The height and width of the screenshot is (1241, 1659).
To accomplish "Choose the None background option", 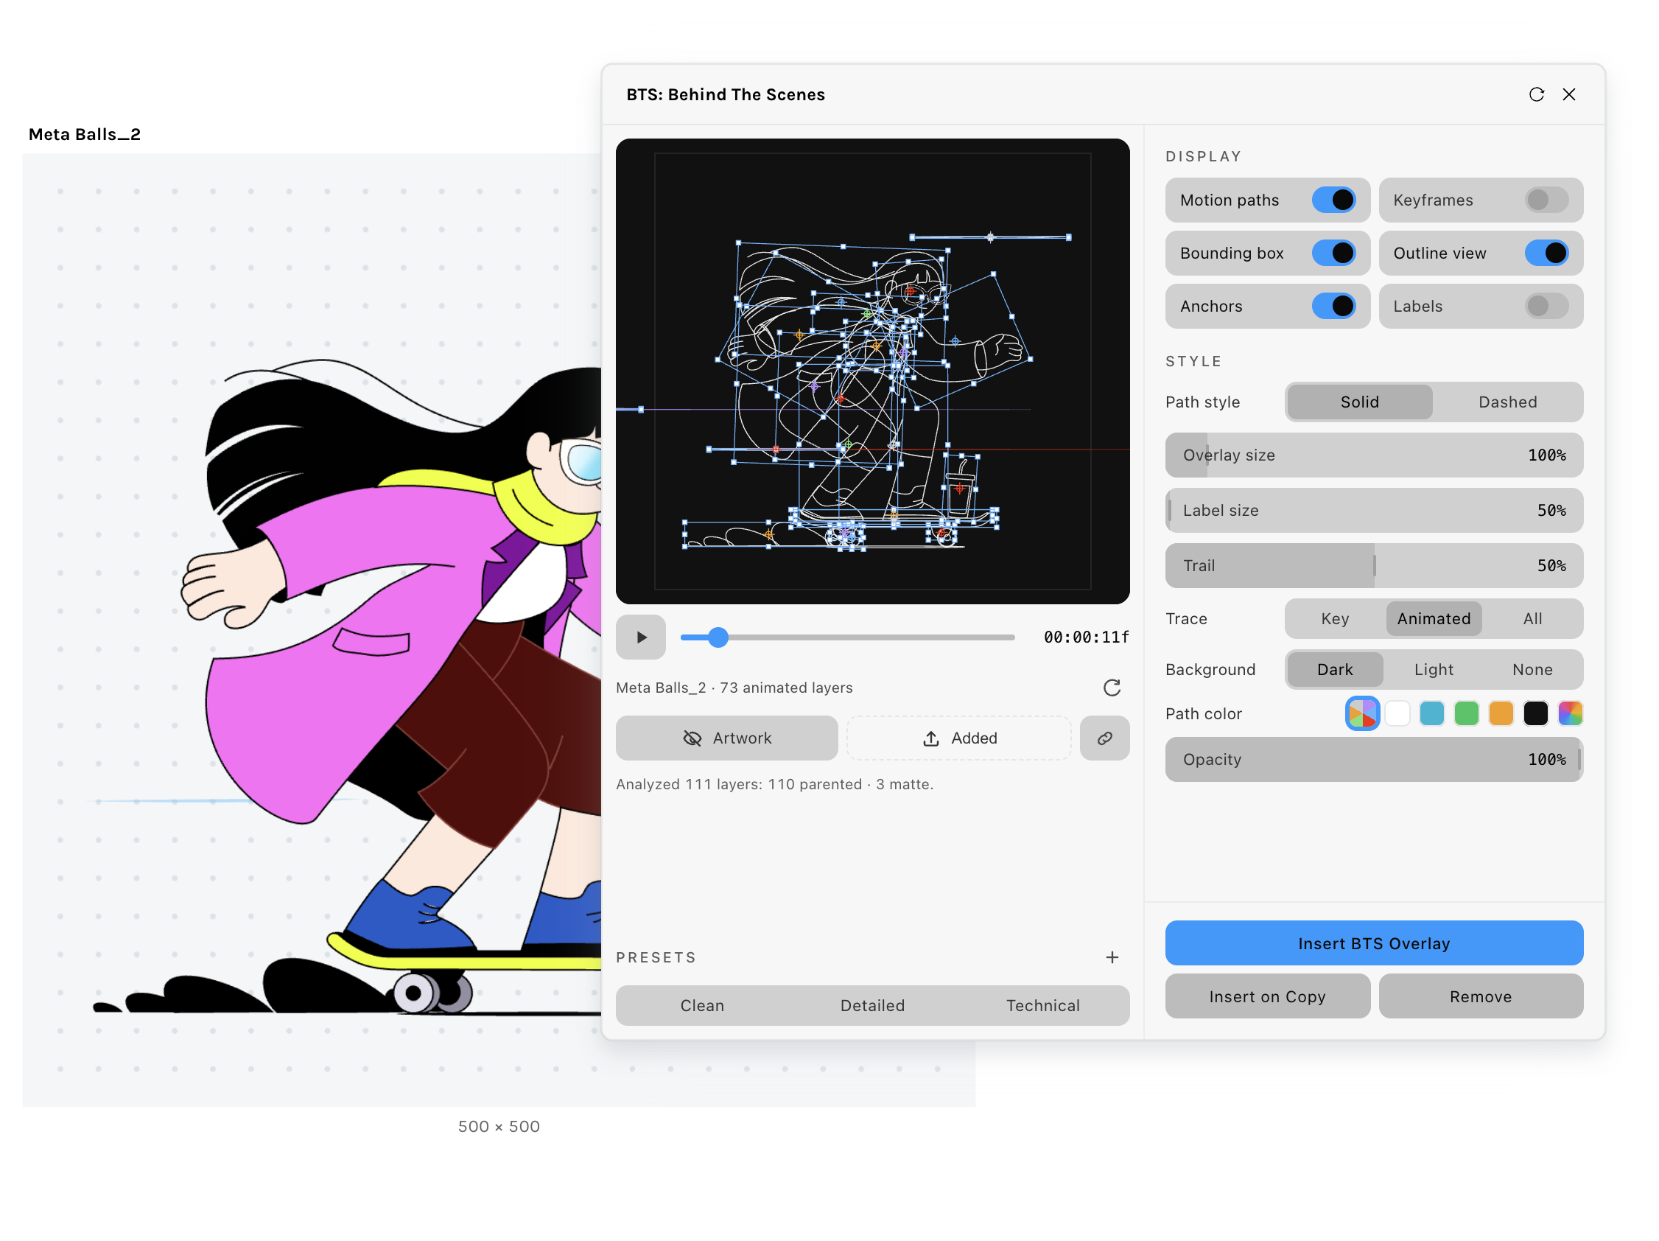I will click(1532, 669).
